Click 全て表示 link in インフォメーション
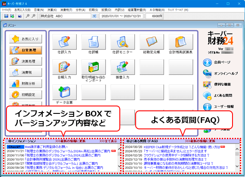Screen dimensions: 245x177 point(108,141)
